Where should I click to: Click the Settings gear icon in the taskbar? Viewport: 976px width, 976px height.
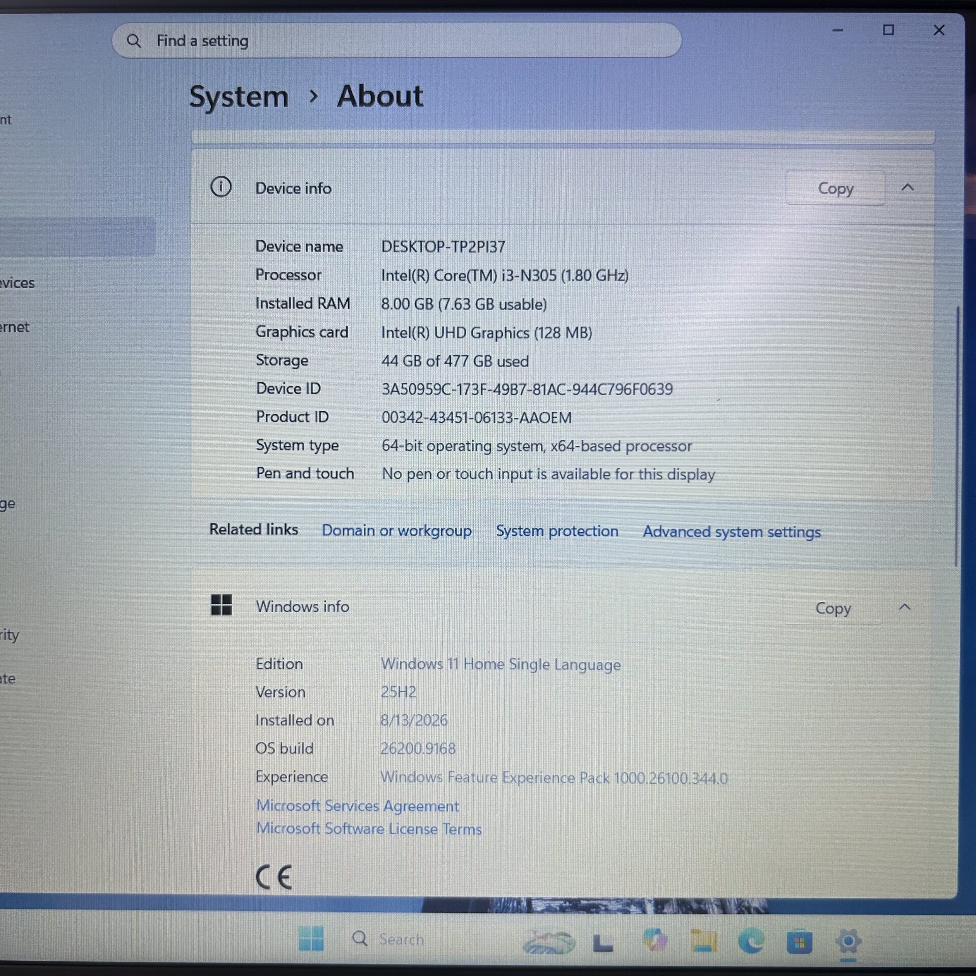[x=848, y=941]
